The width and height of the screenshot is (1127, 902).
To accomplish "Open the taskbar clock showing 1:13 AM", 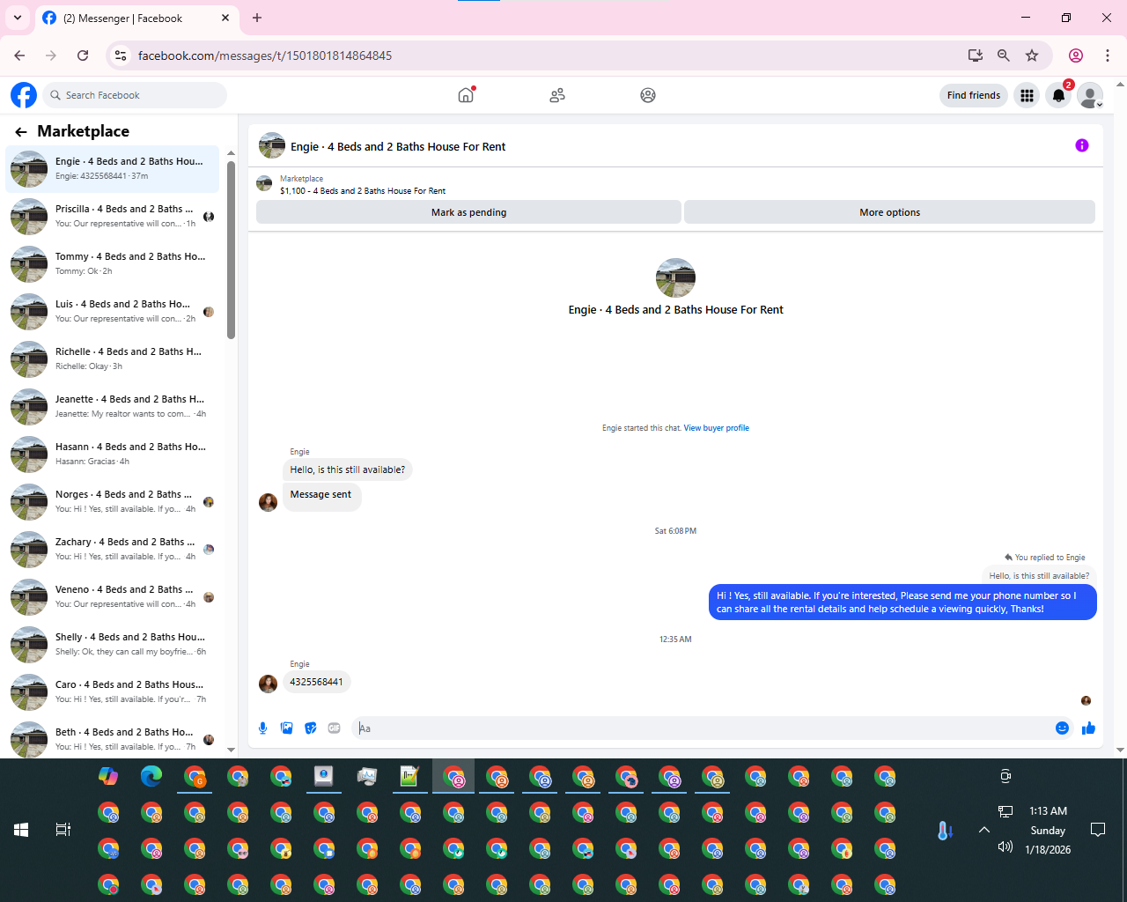I will (1048, 830).
